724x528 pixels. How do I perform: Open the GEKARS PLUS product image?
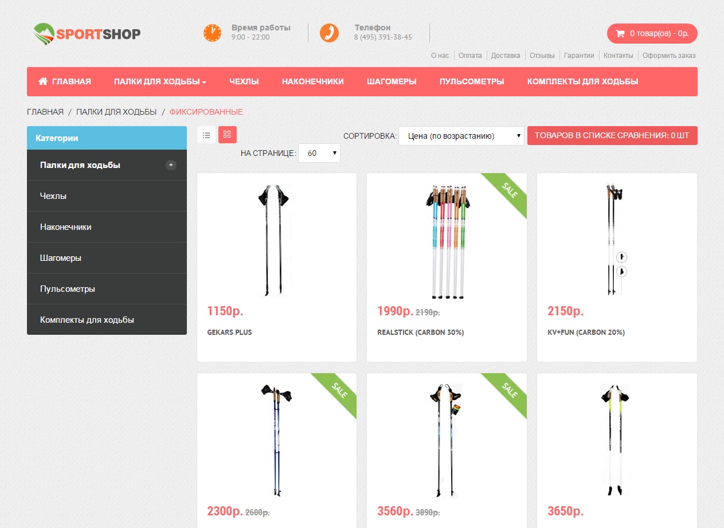274,241
